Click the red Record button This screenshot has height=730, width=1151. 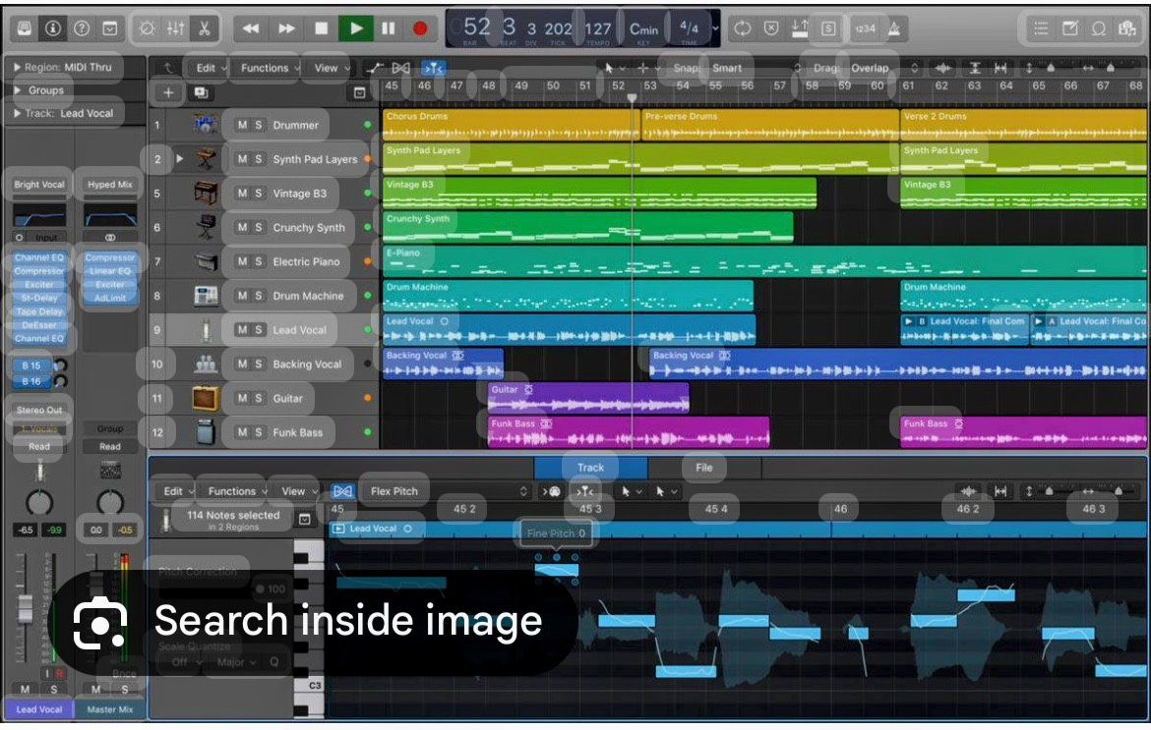(420, 28)
